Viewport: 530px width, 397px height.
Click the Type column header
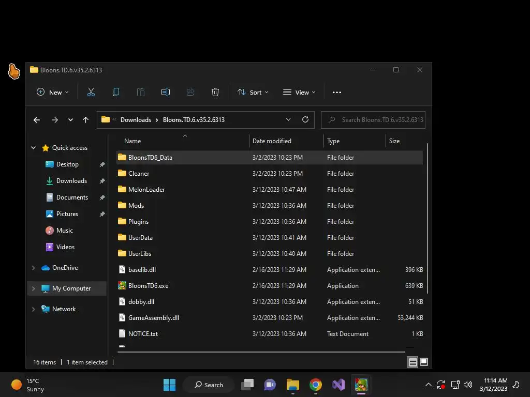point(355,141)
